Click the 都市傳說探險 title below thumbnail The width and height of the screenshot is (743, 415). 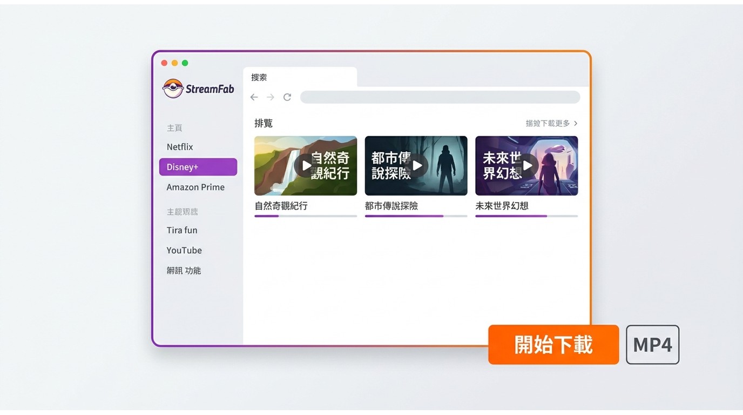[391, 206]
